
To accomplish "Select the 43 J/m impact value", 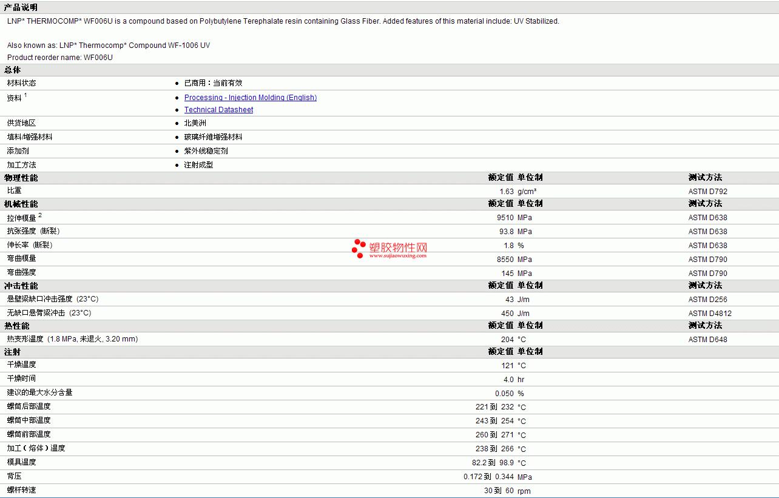I will pyautogui.click(x=517, y=300).
